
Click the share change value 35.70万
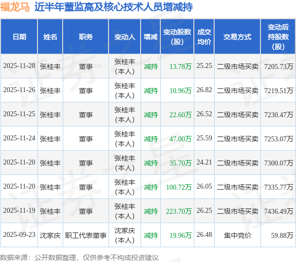tap(181, 163)
